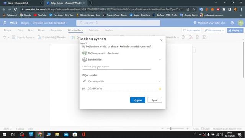Open File Explorer from the taskbar

tap(57, 135)
